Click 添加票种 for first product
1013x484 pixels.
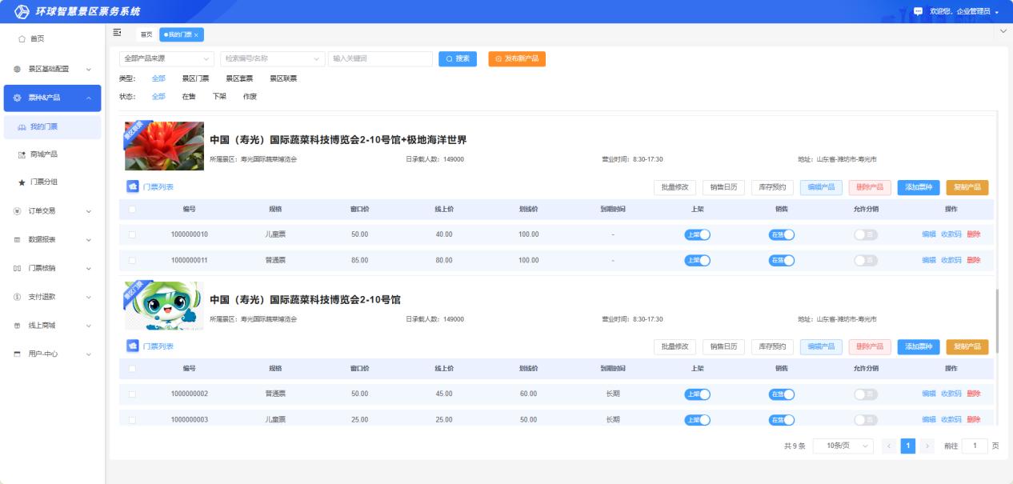pyautogui.click(x=919, y=187)
